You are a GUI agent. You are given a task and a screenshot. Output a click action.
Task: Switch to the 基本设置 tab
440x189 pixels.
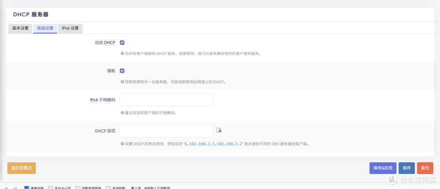click(x=20, y=28)
